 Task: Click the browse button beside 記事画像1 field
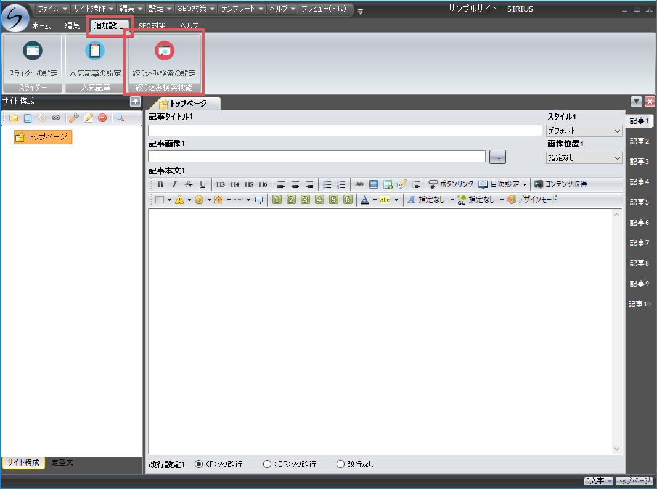497,157
